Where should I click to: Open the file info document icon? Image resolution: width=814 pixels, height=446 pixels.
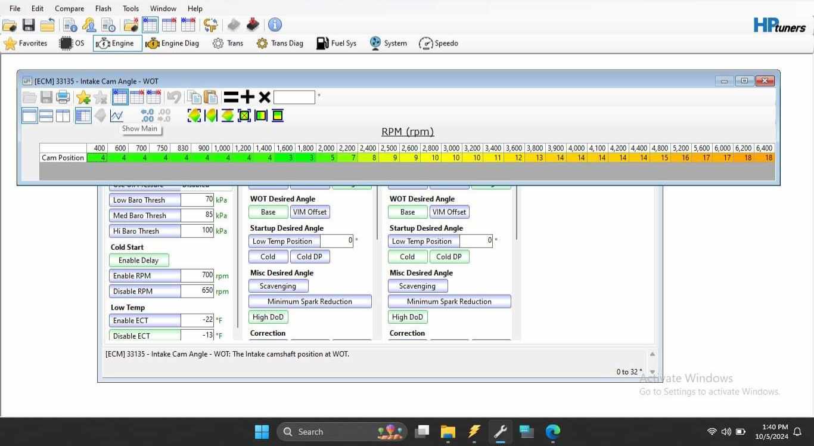(x=70, y=25)
